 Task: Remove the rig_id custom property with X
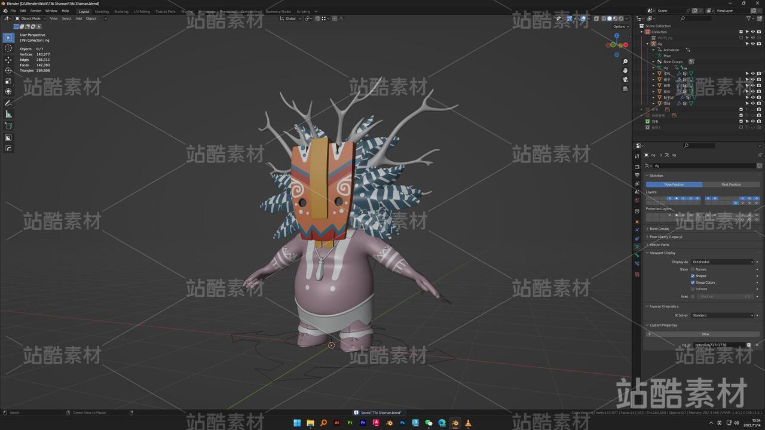(757, 345)
